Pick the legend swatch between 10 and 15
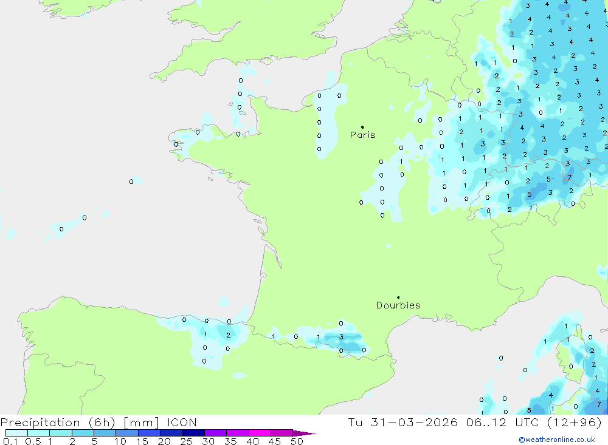The height and width of the screenshot is (445, 608). pos(127,433)
